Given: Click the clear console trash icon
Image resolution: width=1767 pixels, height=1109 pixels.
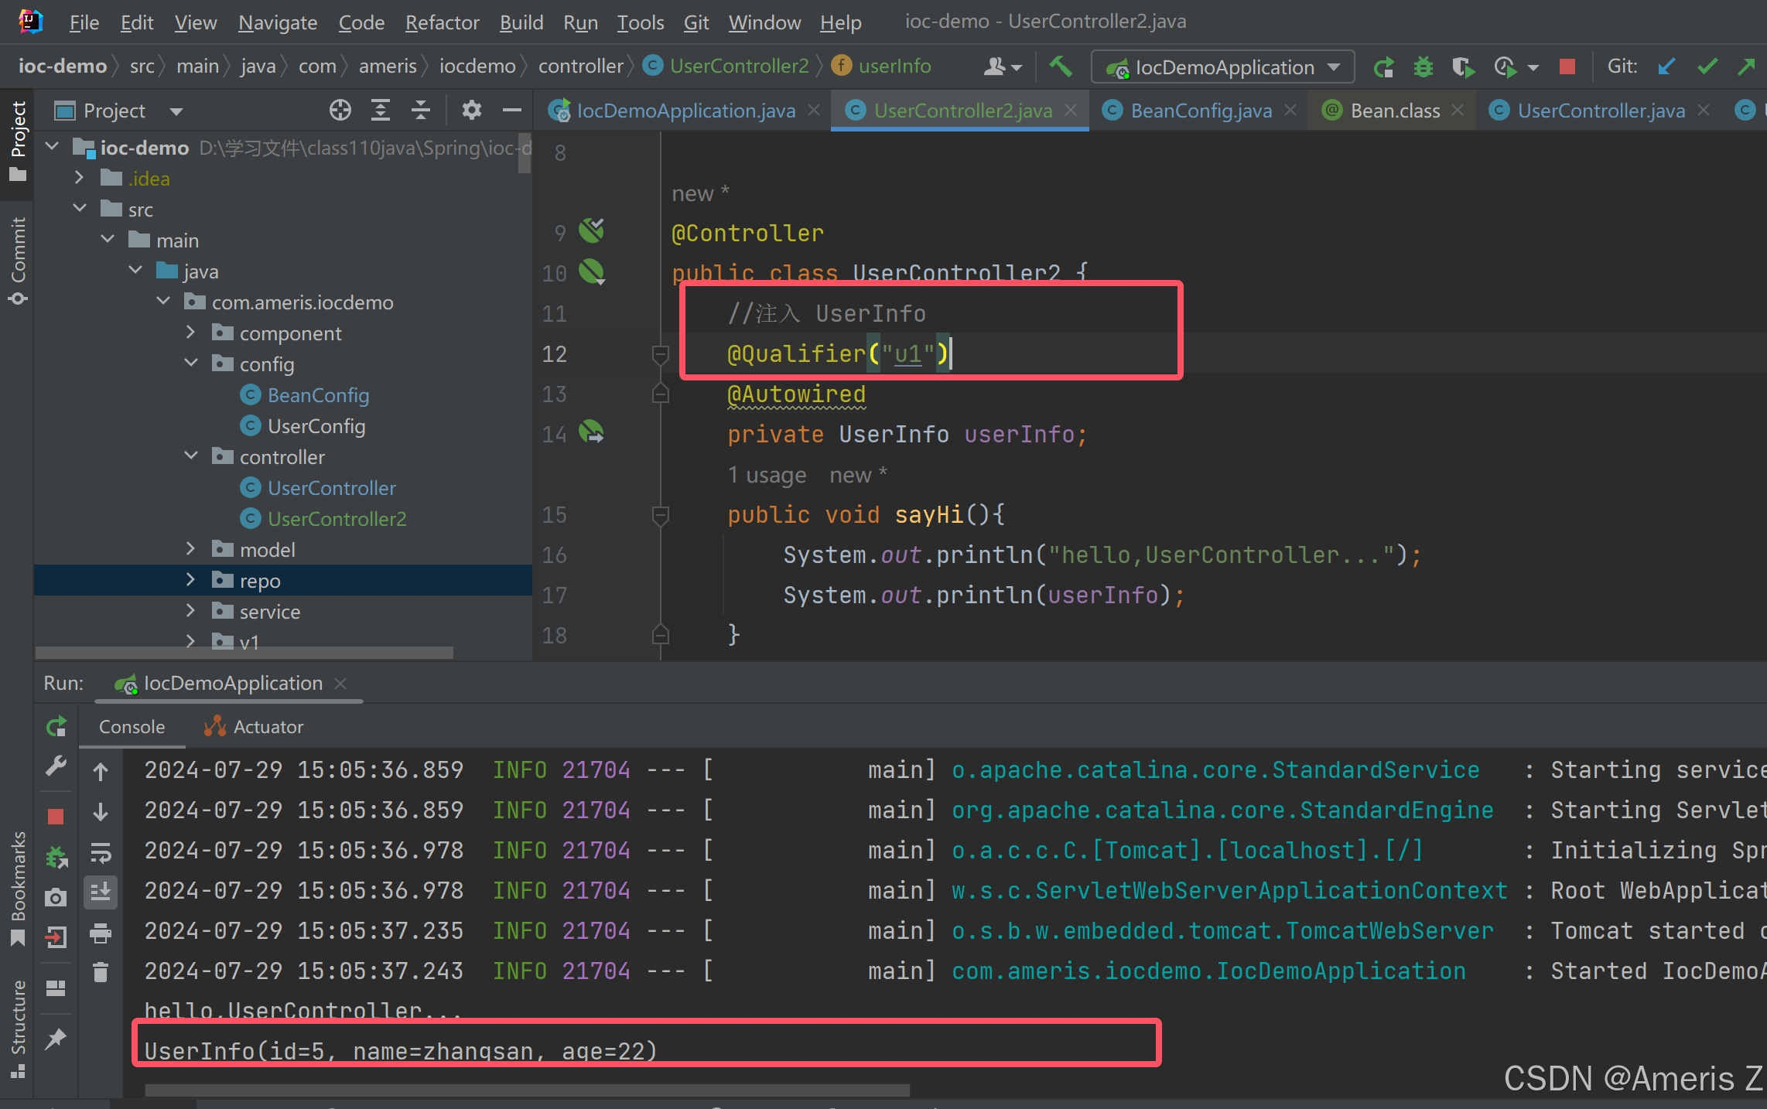Looking at the screenshot, I should (101, 971).
